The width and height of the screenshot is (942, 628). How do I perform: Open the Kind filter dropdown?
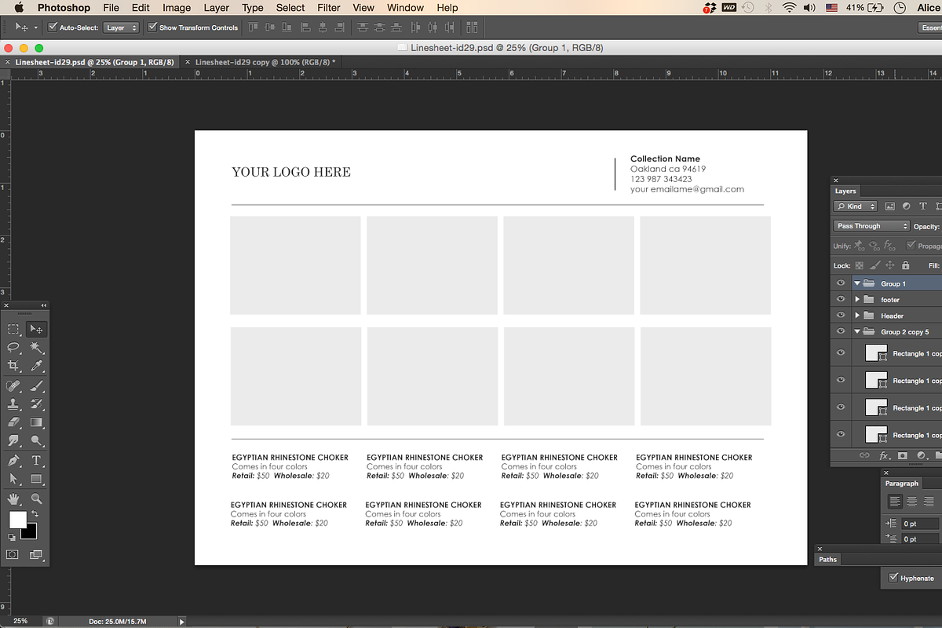(857, 206)
